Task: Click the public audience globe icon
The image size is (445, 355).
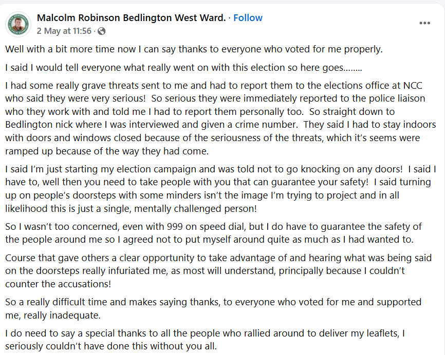Action: 101,31
